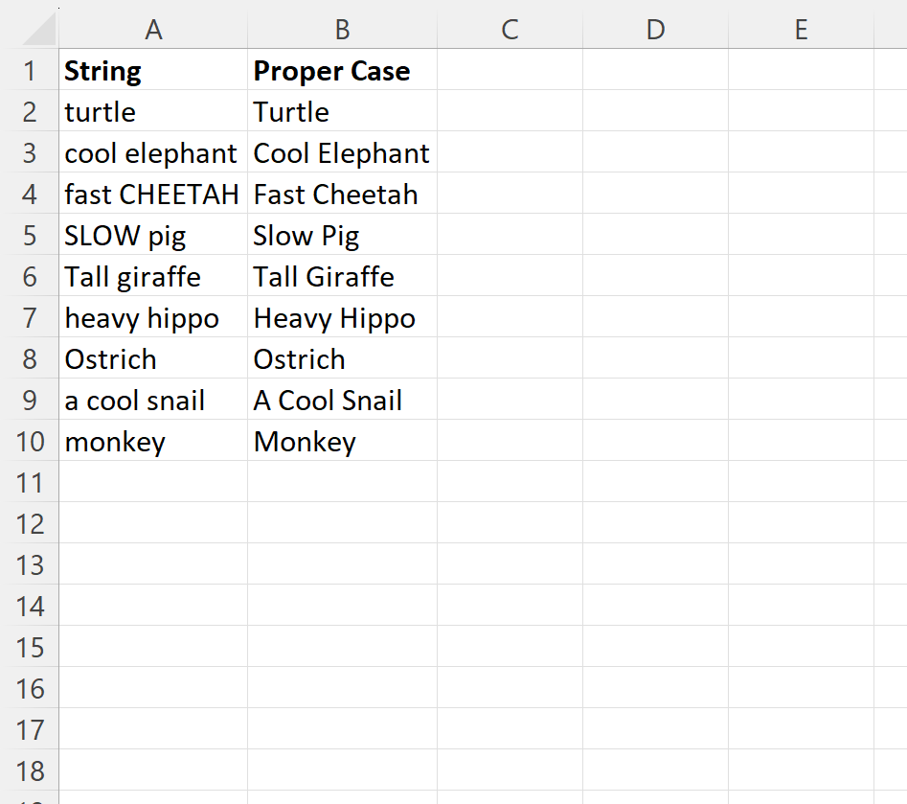907x804 pixels.
Task: Select row 5 header
Action: pyautogui.click(x=30, y=235)
